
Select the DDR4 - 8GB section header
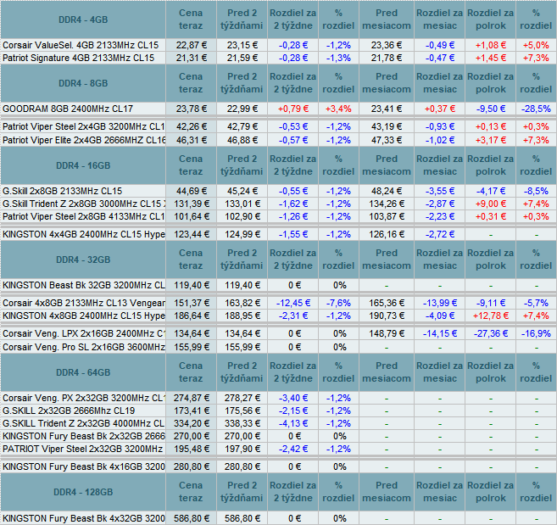coord(83,83)
